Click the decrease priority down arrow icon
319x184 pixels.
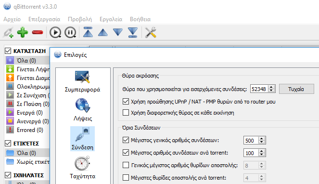tap(118, 32)
